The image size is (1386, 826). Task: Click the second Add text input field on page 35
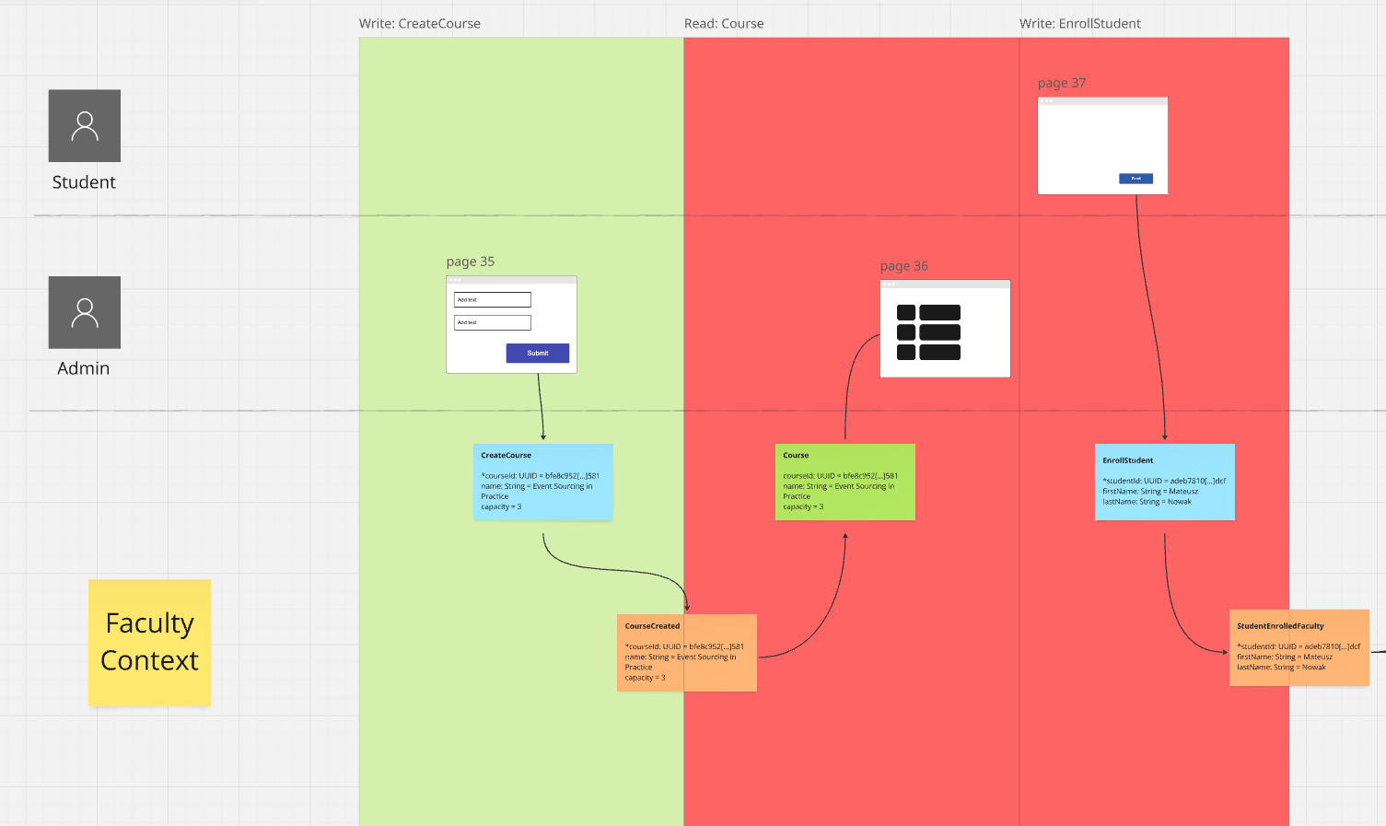click(492, 322)
